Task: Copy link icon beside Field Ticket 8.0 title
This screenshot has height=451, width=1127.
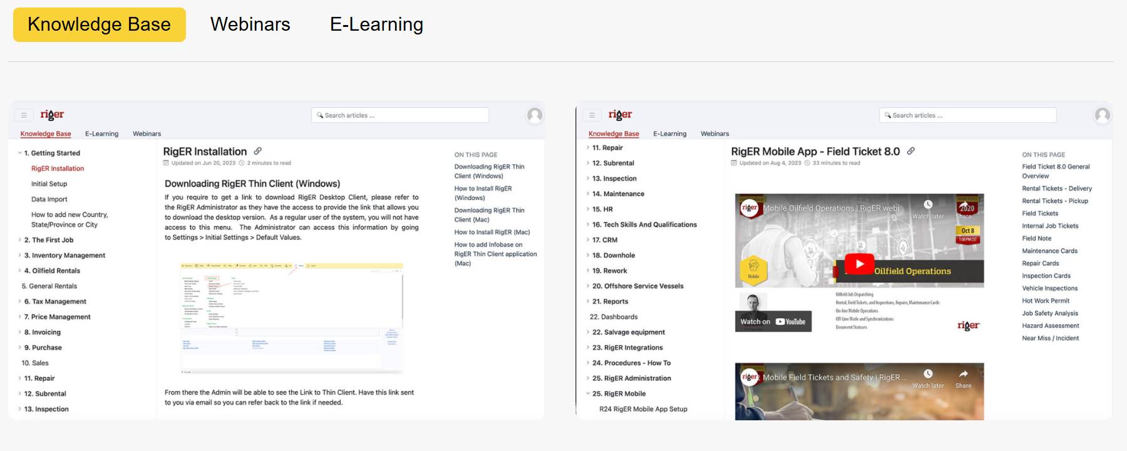Action: tap(911, 151)
